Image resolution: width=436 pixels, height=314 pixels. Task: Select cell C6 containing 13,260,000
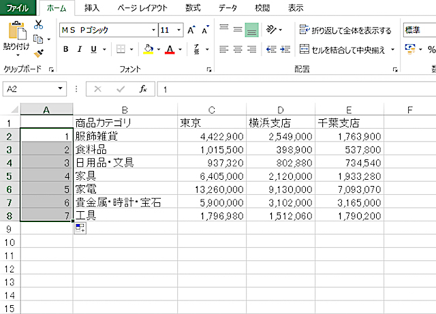211,188
